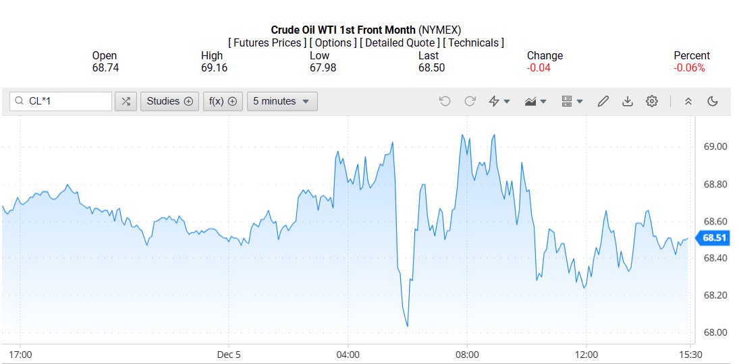Image resolution: width=739 pixels, height=364 pixels.
Task: Click the 68.51 current price label
Action: pos(714,237)
